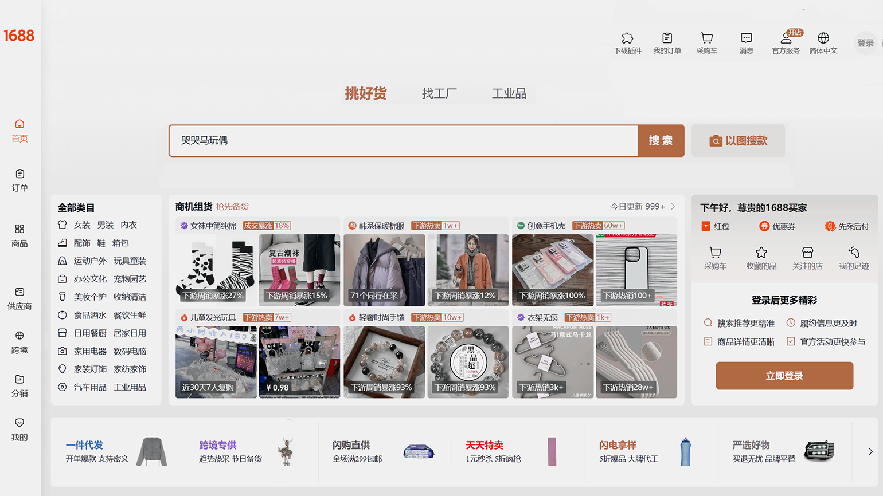Open the 女装 category link
Screen dimensions: 883x496
click(82, 225)
